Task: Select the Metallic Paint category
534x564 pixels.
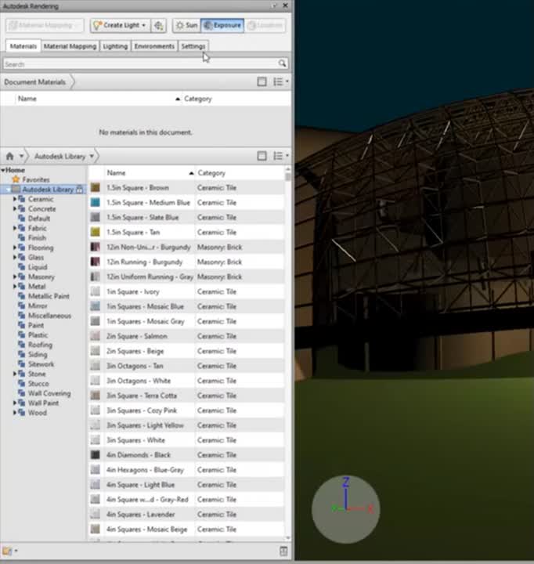Action: click(x=49, y=296)
